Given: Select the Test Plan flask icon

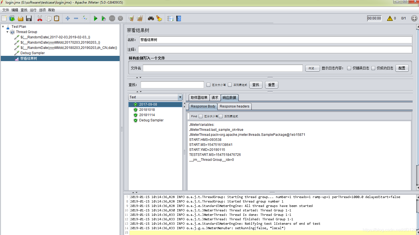Looking at the screenshot, I should click(8, 27).
